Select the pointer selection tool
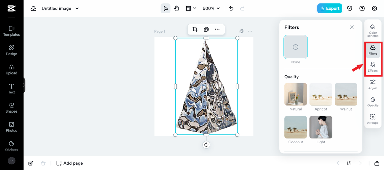 coord(166,8)
